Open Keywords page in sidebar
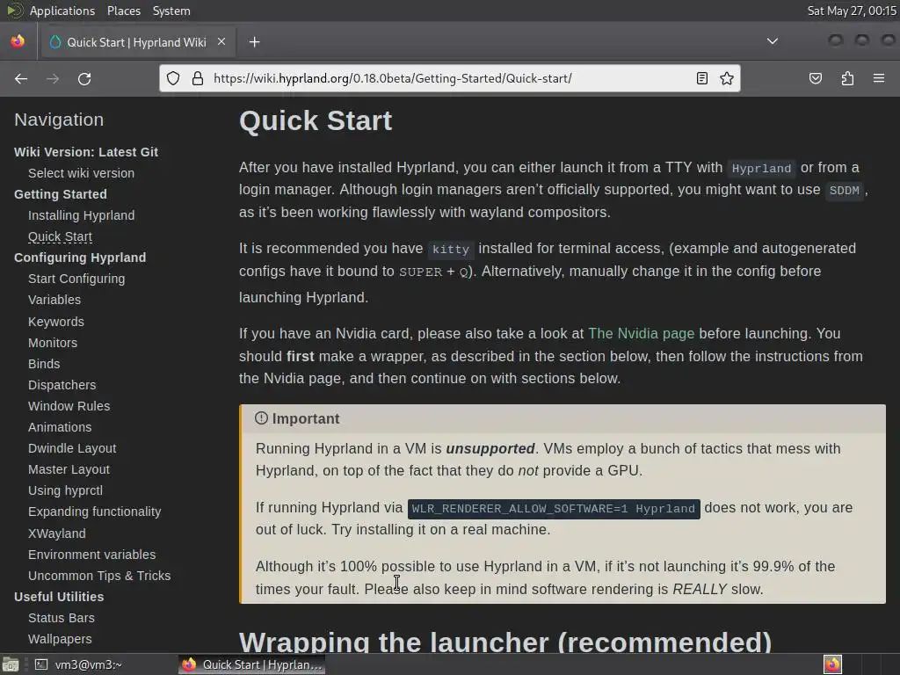The width and height of the screenshot is (900, 675). (56, 322)
